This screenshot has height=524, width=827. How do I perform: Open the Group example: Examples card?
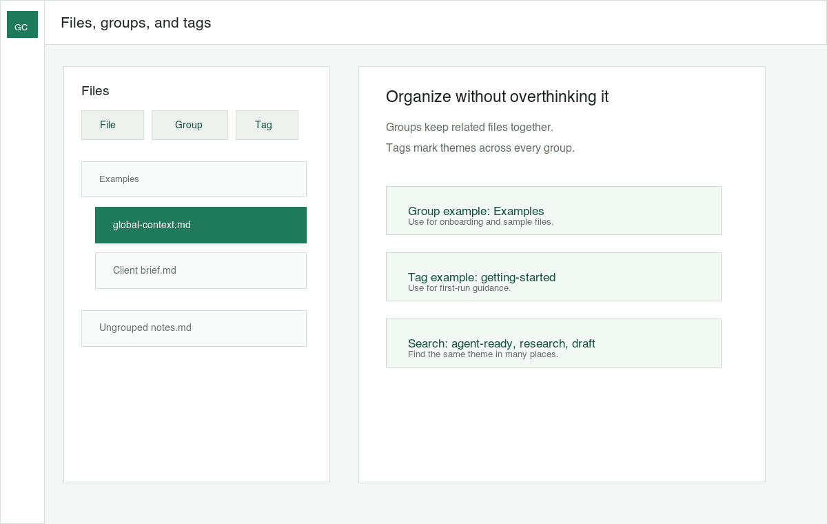click(x=553, y=210)
